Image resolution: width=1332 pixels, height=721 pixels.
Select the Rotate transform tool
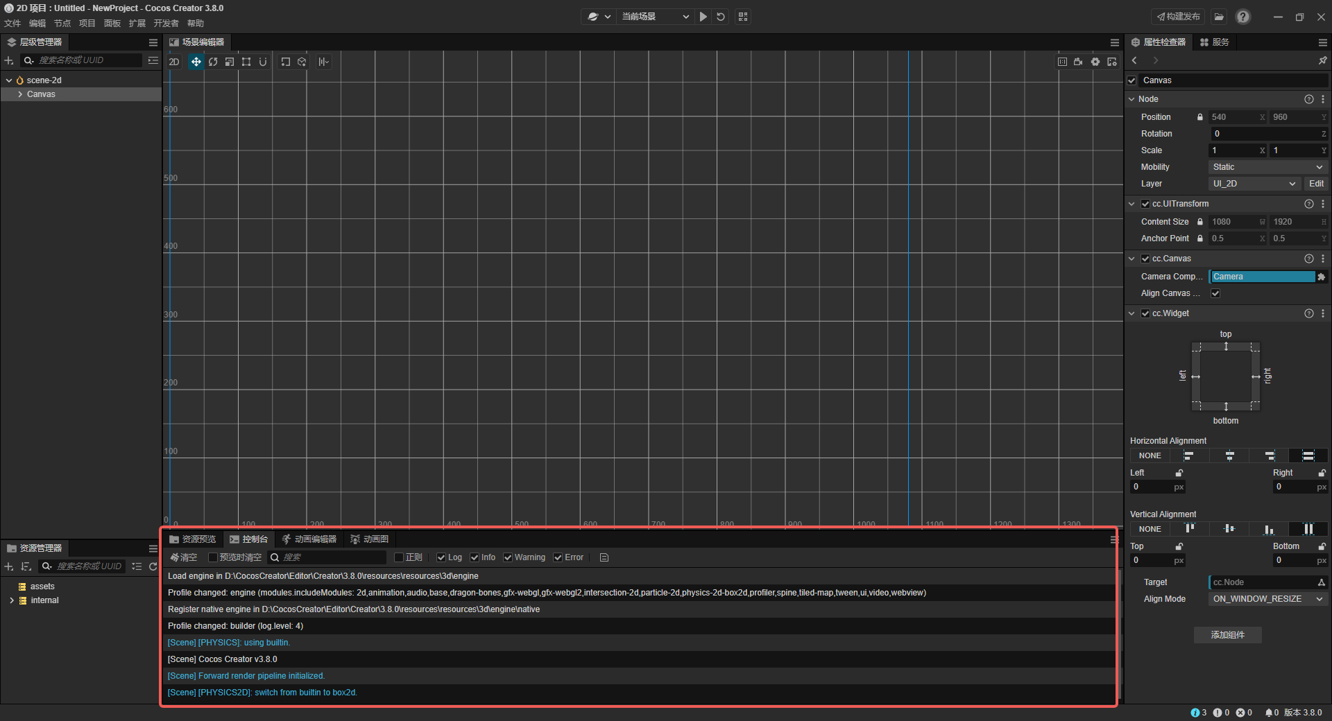213,62
